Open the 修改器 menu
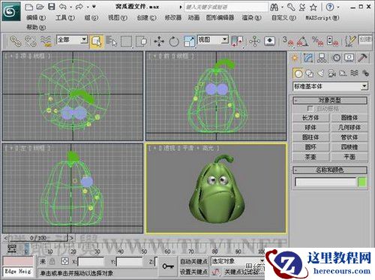Viewport: 375px width, 280px height. point(173,18)
